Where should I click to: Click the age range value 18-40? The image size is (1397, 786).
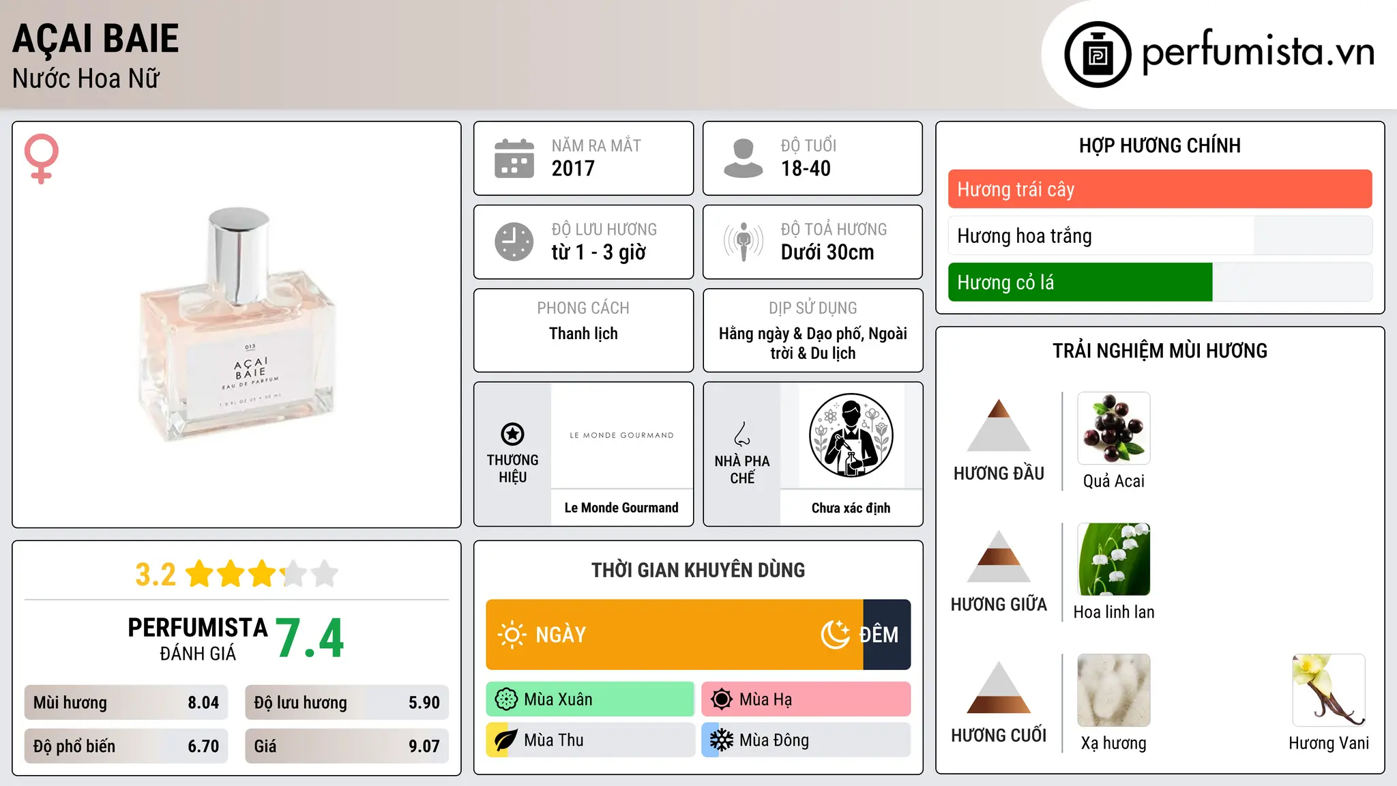click(806, 169)
